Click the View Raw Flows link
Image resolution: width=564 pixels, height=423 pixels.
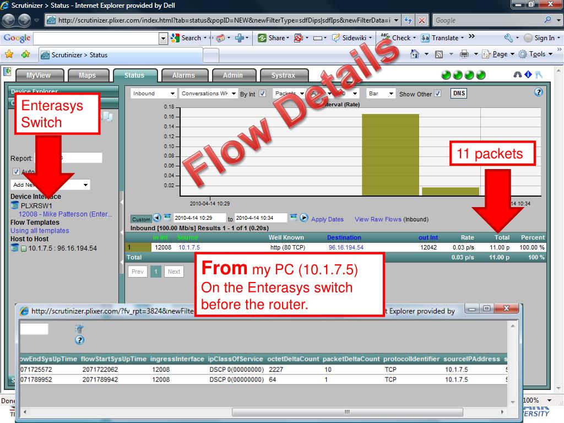pyautogui.click(x=378, y=219)
